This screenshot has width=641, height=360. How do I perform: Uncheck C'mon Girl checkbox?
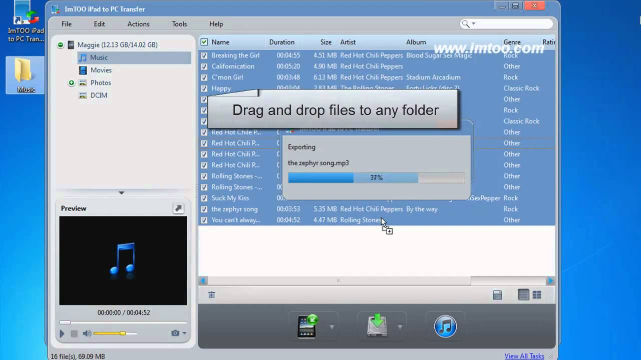click(x=204, y=77)
